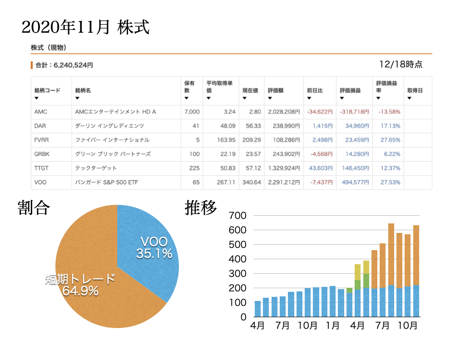Click the GRBK ticker code cell
Screen dimensions: 465x348
[x=42, y=154]
